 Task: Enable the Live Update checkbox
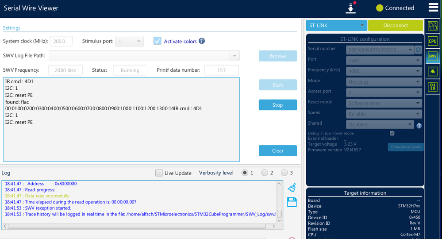159,173
